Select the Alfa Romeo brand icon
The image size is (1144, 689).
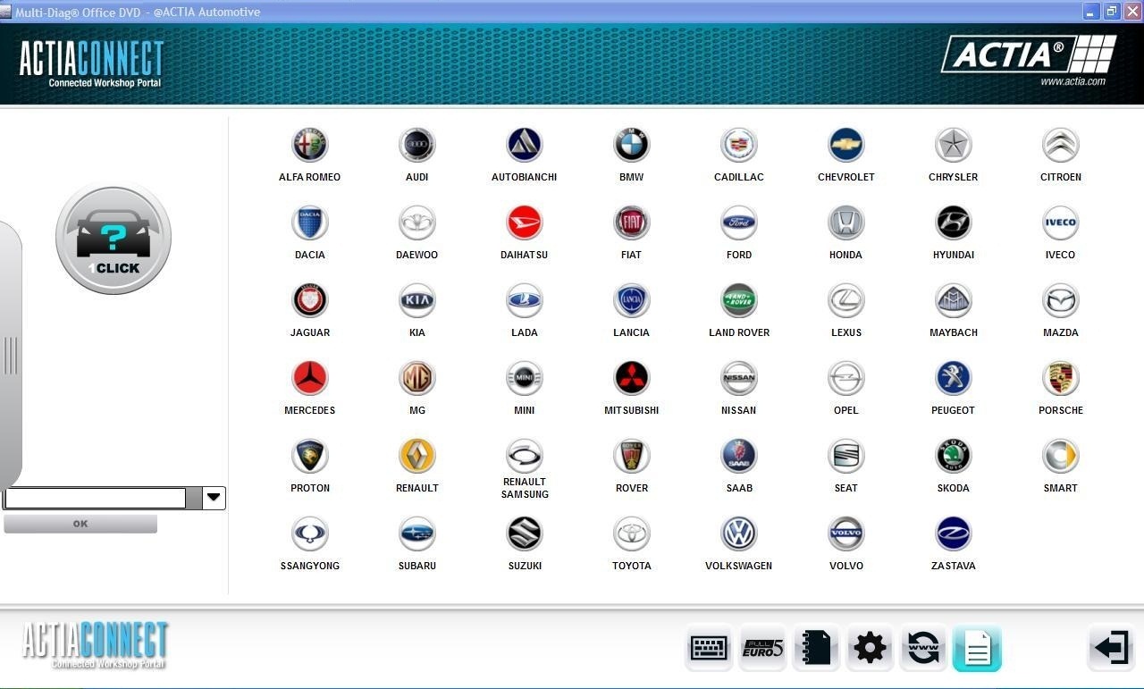310,145
